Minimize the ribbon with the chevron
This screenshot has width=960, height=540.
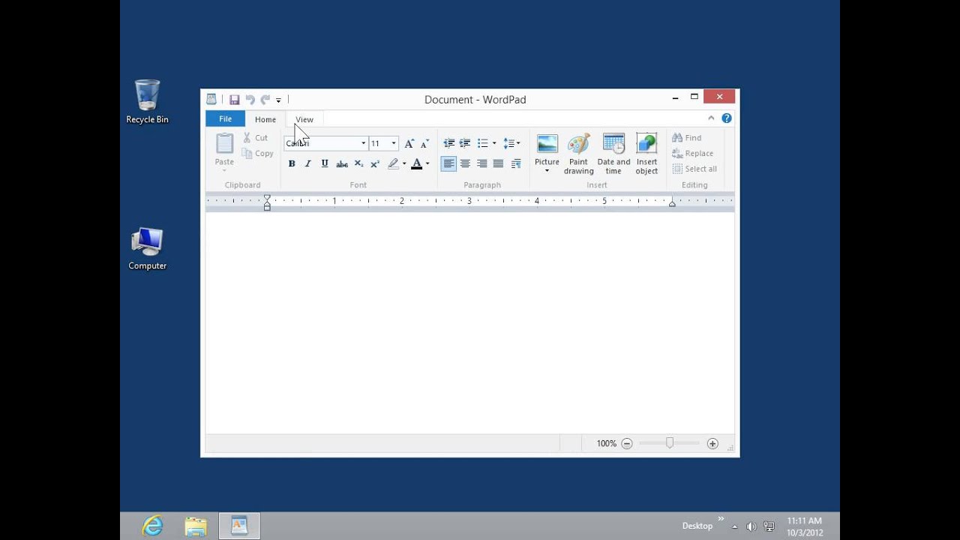(711, 118)
